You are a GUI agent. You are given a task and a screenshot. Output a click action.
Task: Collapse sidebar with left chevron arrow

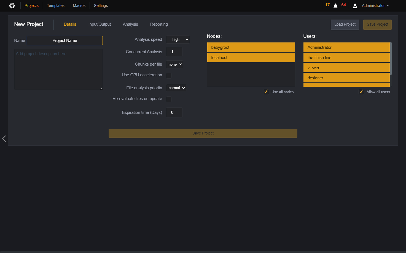4,139
